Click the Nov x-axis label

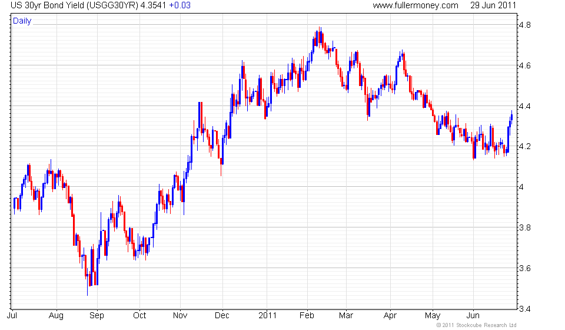click(180, 315)
